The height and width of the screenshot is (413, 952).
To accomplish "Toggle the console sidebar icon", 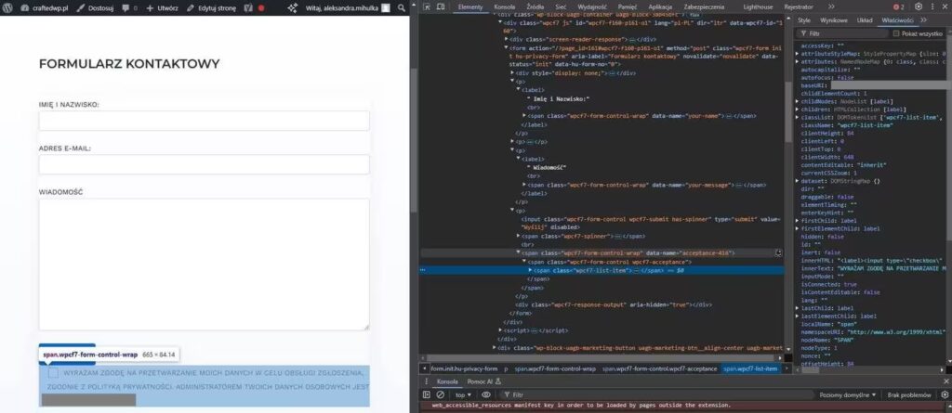I will [x=427, y=394].
